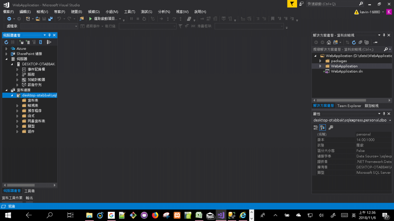The image size is (394, 221).
Task: Open the kevin-16880 account dropdown
Action: (383, 12)
